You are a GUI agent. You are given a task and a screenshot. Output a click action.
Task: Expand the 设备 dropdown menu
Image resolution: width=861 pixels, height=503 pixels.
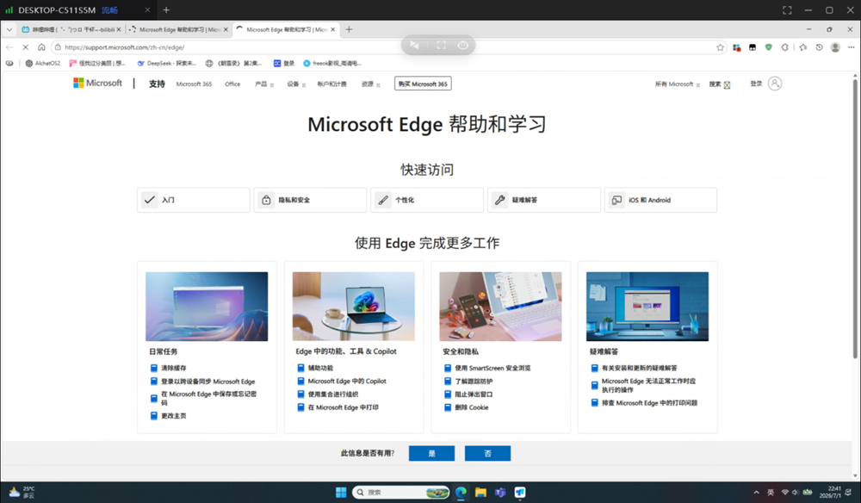(296, 84)
